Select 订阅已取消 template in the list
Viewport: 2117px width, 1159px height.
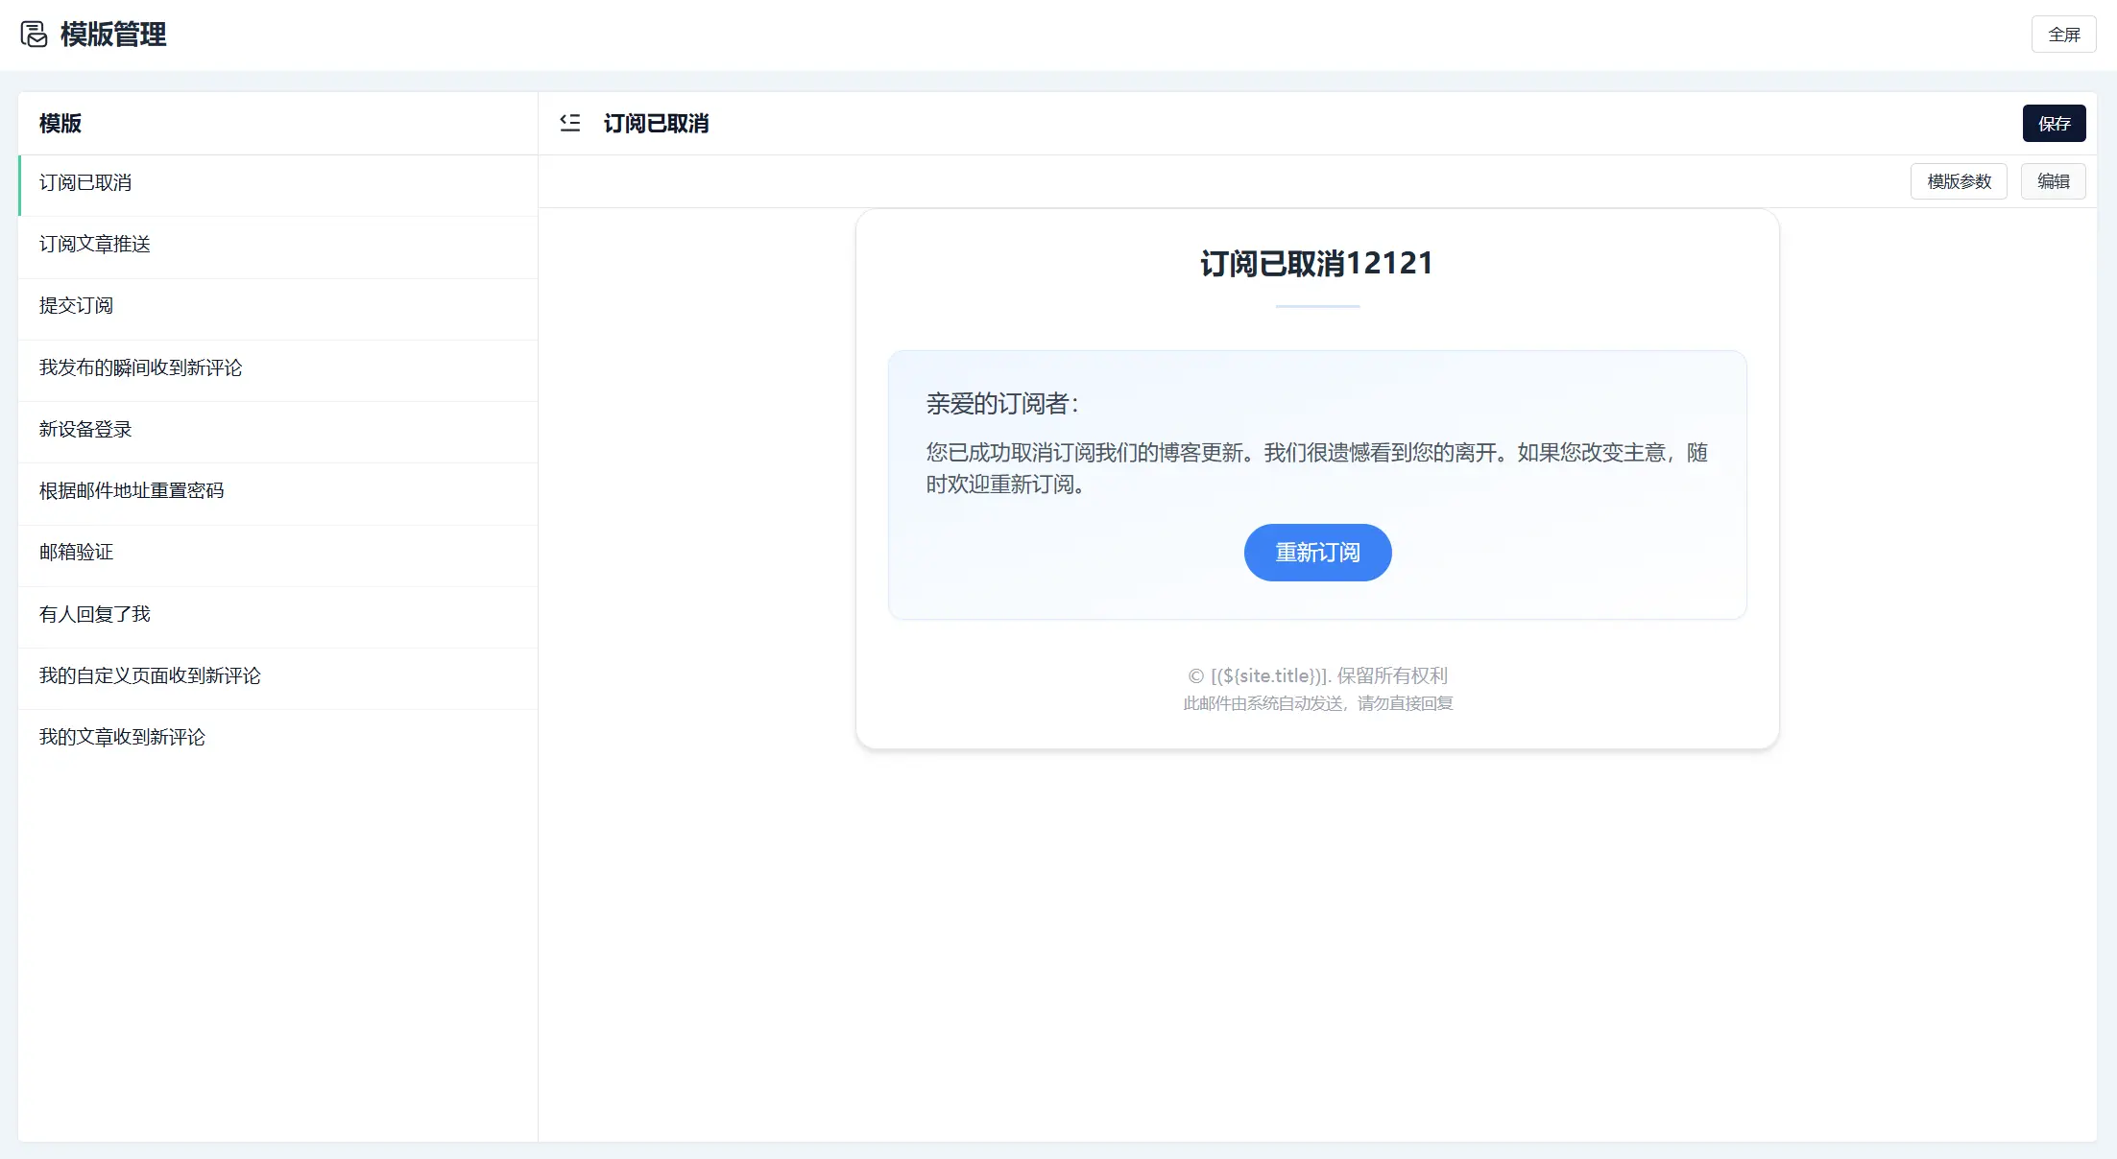coord(278,183)
